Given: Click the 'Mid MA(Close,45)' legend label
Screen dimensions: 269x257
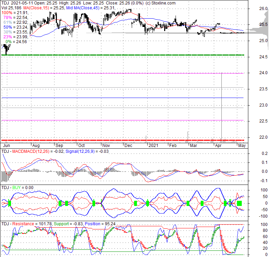Looking at the screenshot, I should click(x=83, y=8).
